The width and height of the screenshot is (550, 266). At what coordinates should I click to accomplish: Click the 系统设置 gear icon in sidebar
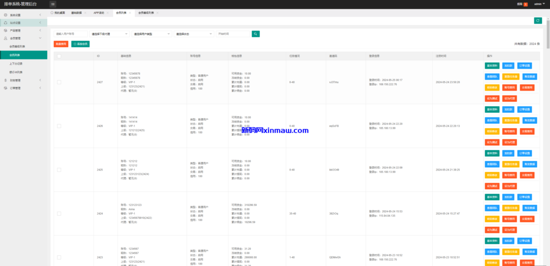pyautogui.click(x=5, y=15)
